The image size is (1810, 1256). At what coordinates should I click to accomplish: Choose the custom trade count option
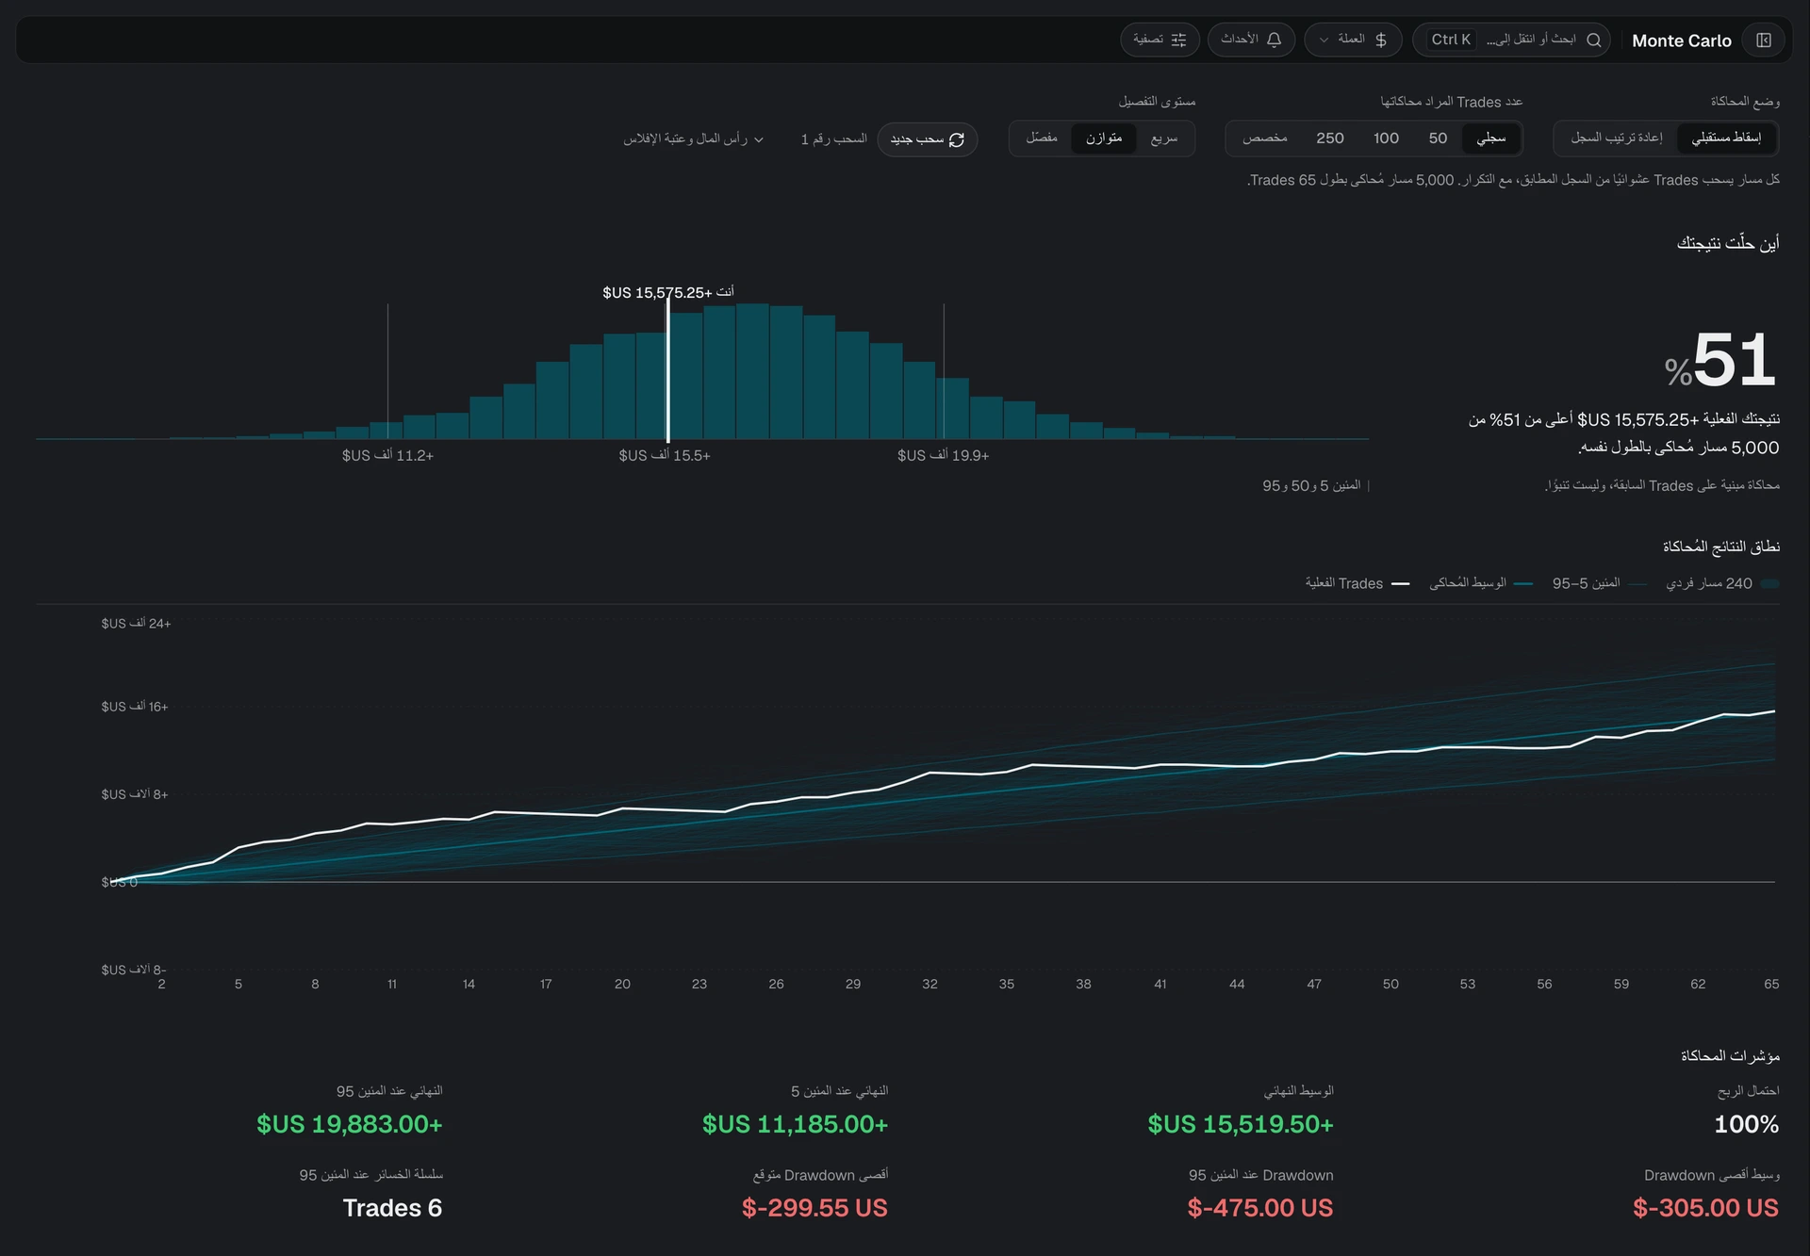click(1265, 139)
